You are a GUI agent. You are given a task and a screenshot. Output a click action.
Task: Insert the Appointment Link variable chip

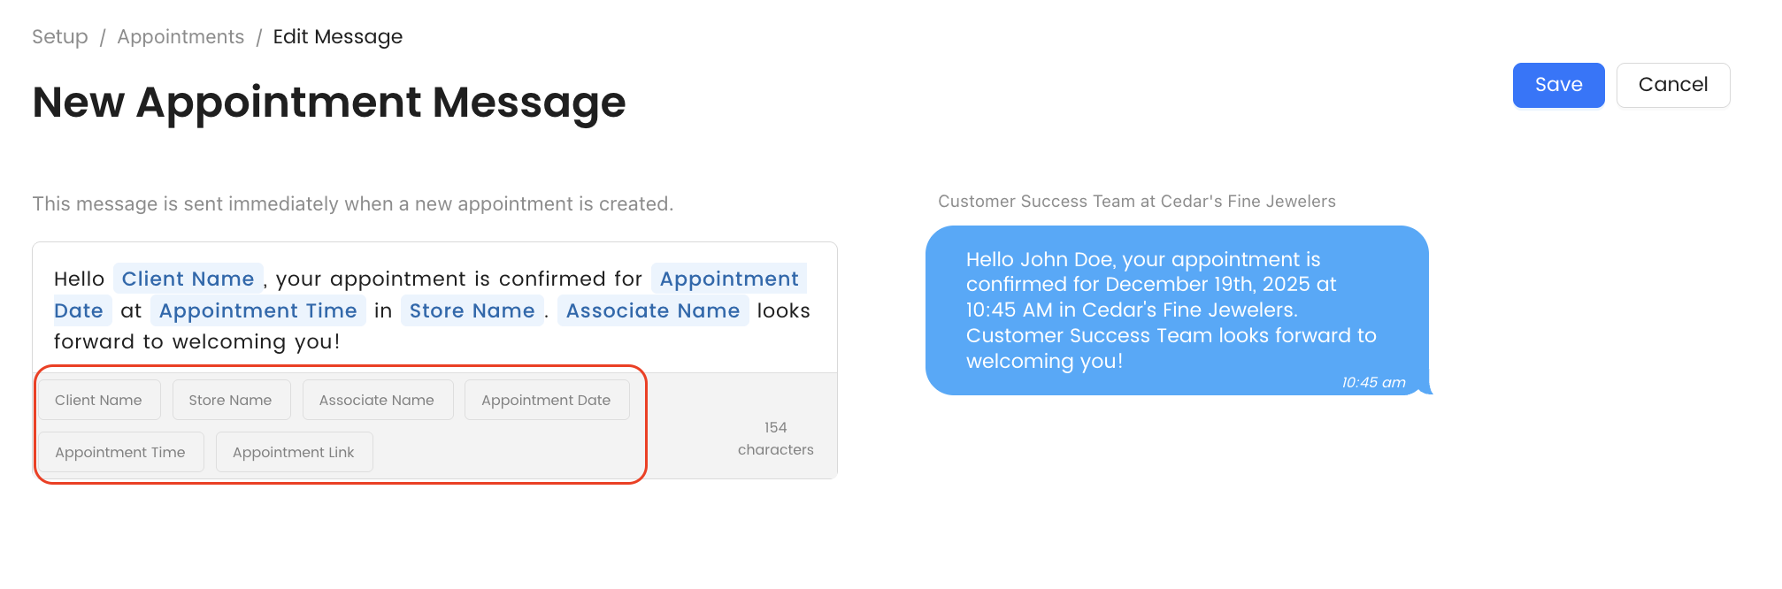pos(294,452)
